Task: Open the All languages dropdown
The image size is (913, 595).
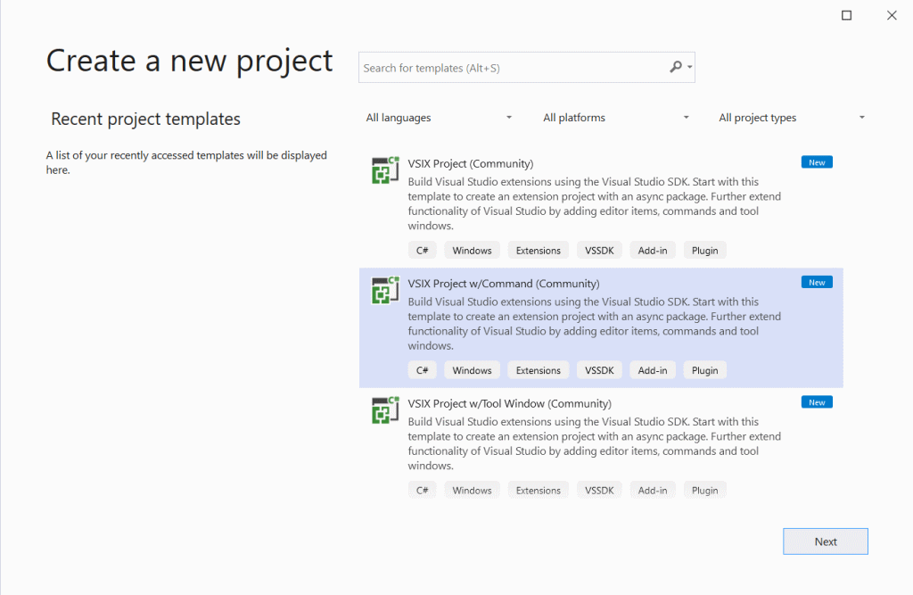Action: coord(440,117)
